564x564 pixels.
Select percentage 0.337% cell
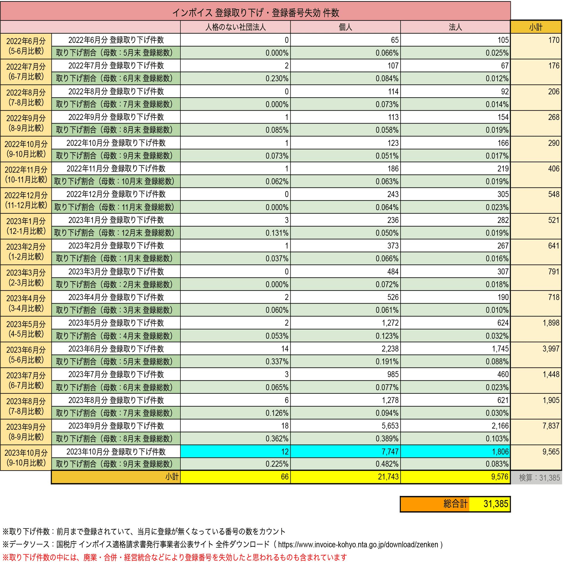point(235,361)
